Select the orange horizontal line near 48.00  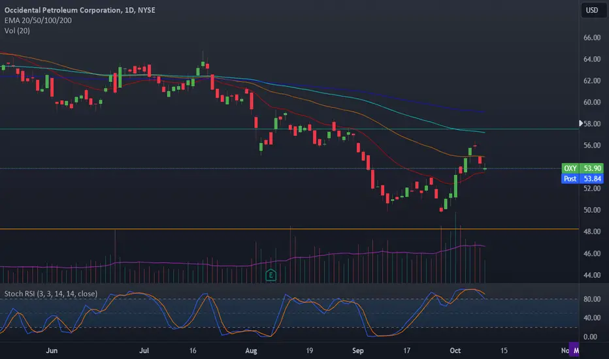(x=289, y=229)
